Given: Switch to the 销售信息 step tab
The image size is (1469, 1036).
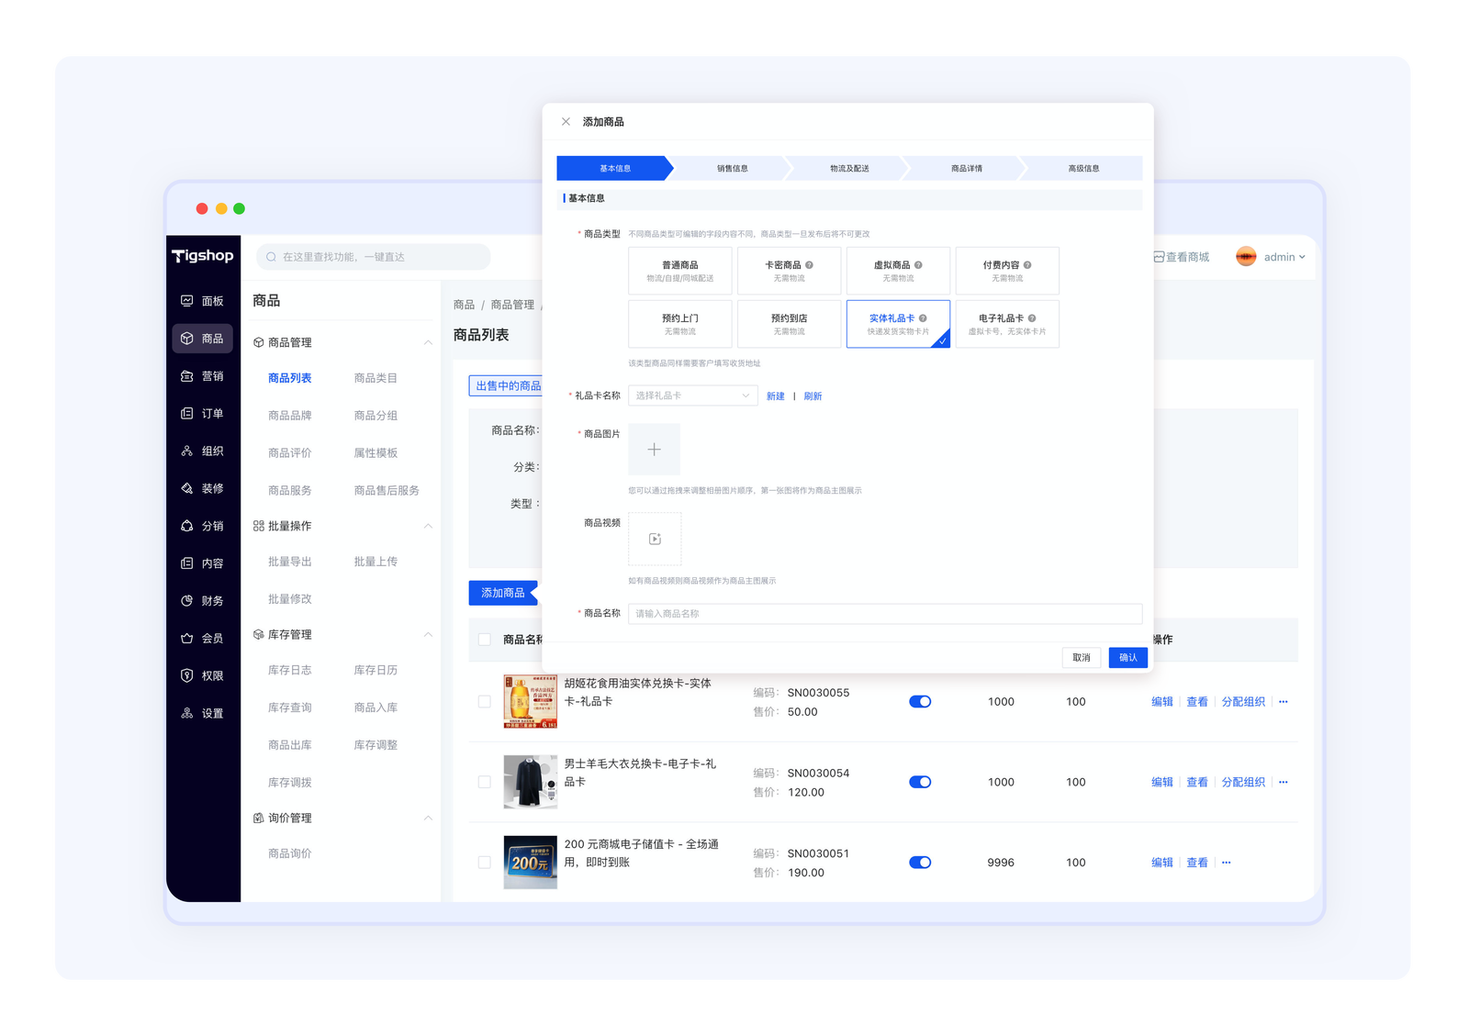Looking at the screenshot, I should 732,169.
